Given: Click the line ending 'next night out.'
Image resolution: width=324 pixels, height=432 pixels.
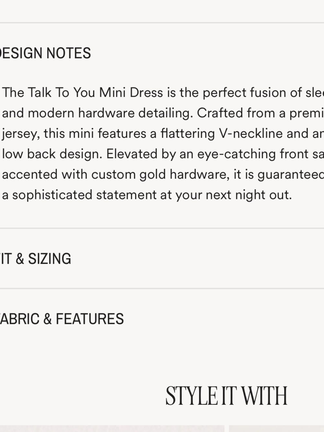Looking at the screenshot, I should (147, 195).
